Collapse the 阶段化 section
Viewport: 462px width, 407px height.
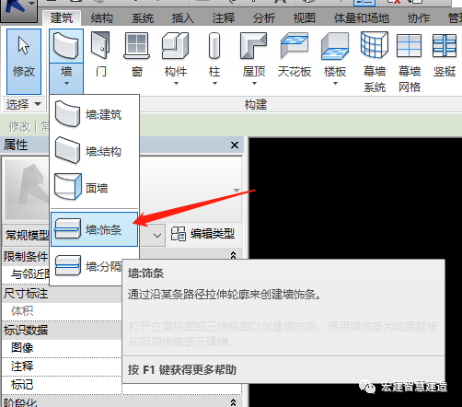[x=233, y=402]
